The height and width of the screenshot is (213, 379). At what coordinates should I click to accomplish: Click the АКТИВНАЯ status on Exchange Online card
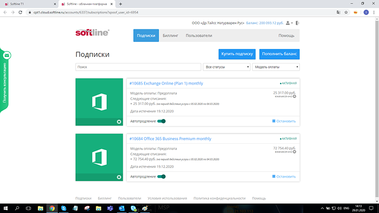pos(288,83)
